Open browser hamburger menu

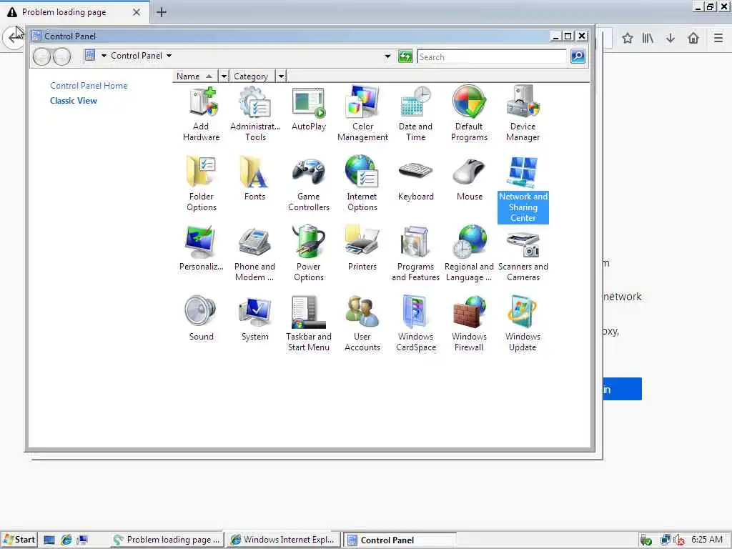[x=718, y=38]
